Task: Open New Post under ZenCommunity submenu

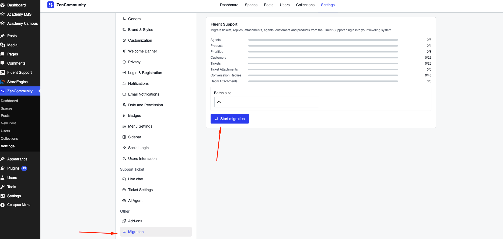Action: pyautogui.click(x=8, y=123)
